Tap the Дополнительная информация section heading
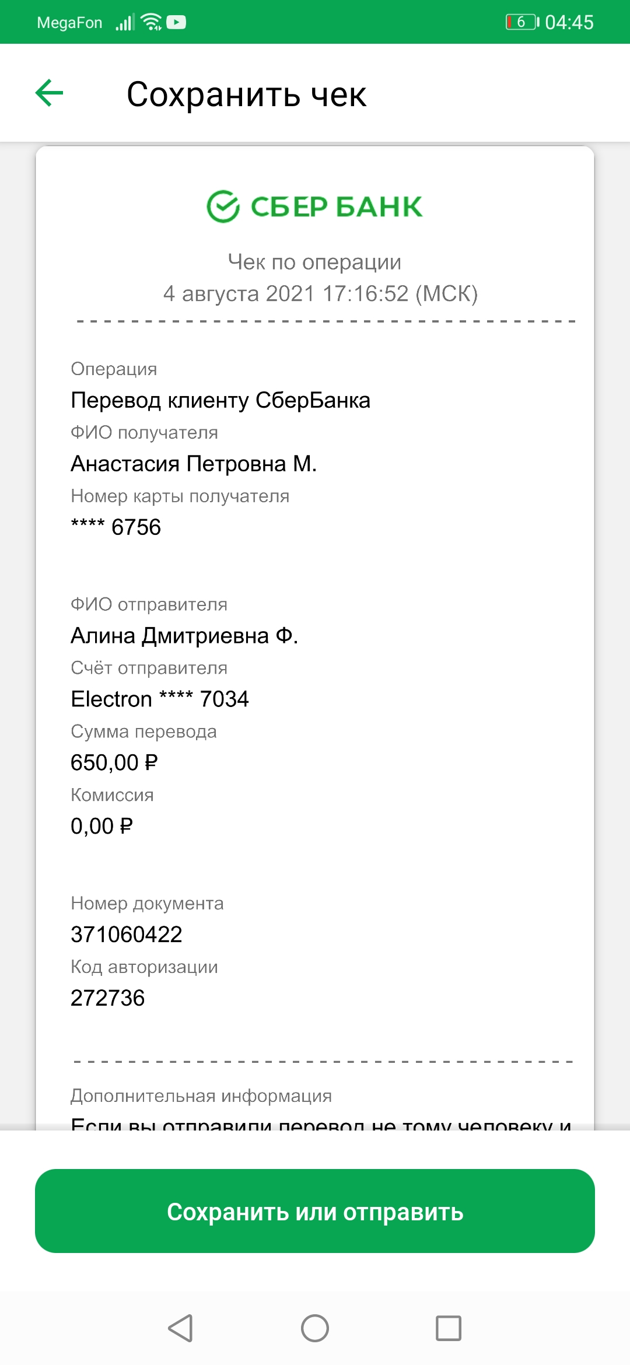 coord(201,1096)
